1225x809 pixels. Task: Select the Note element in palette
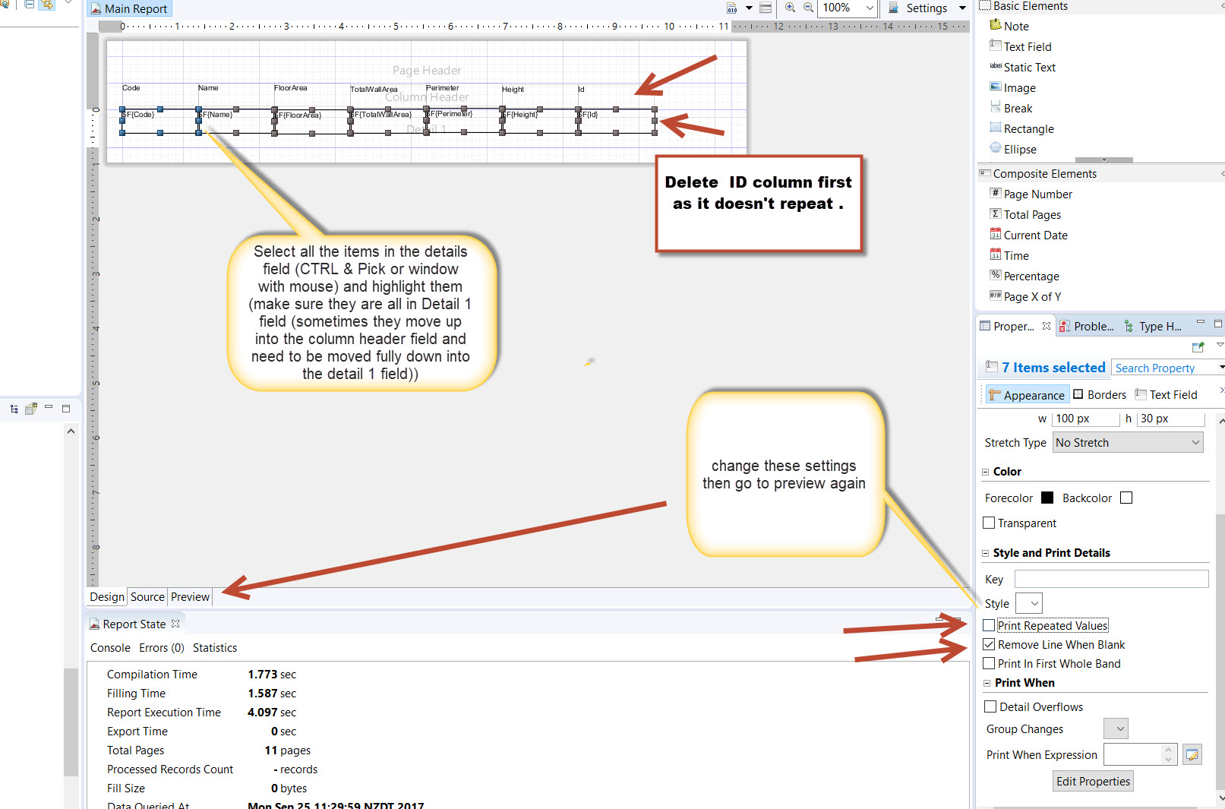[1015, 26]
